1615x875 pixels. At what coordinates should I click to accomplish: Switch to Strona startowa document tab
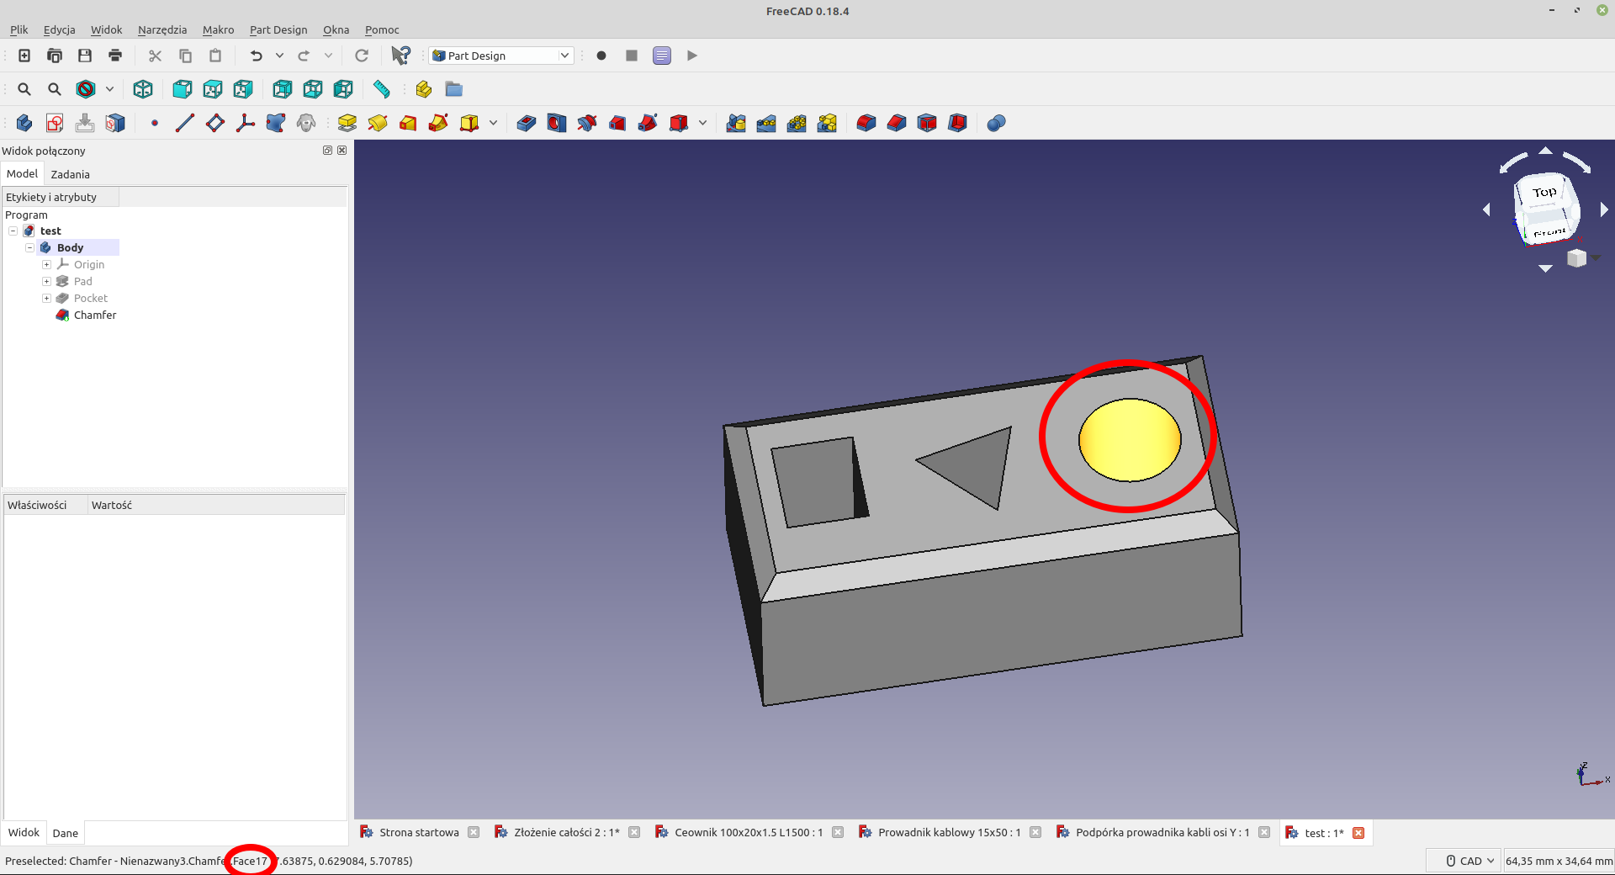coord(419,832)
